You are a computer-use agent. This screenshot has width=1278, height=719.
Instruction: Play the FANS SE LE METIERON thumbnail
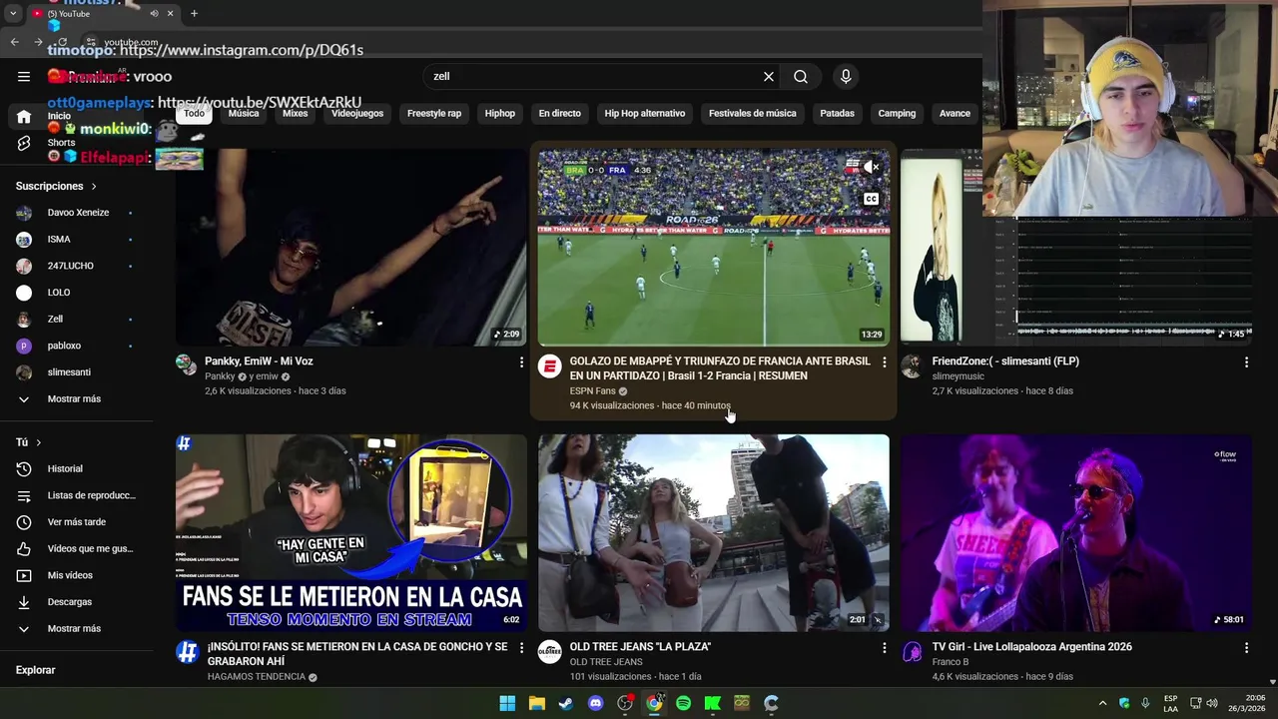pos(350,532)
